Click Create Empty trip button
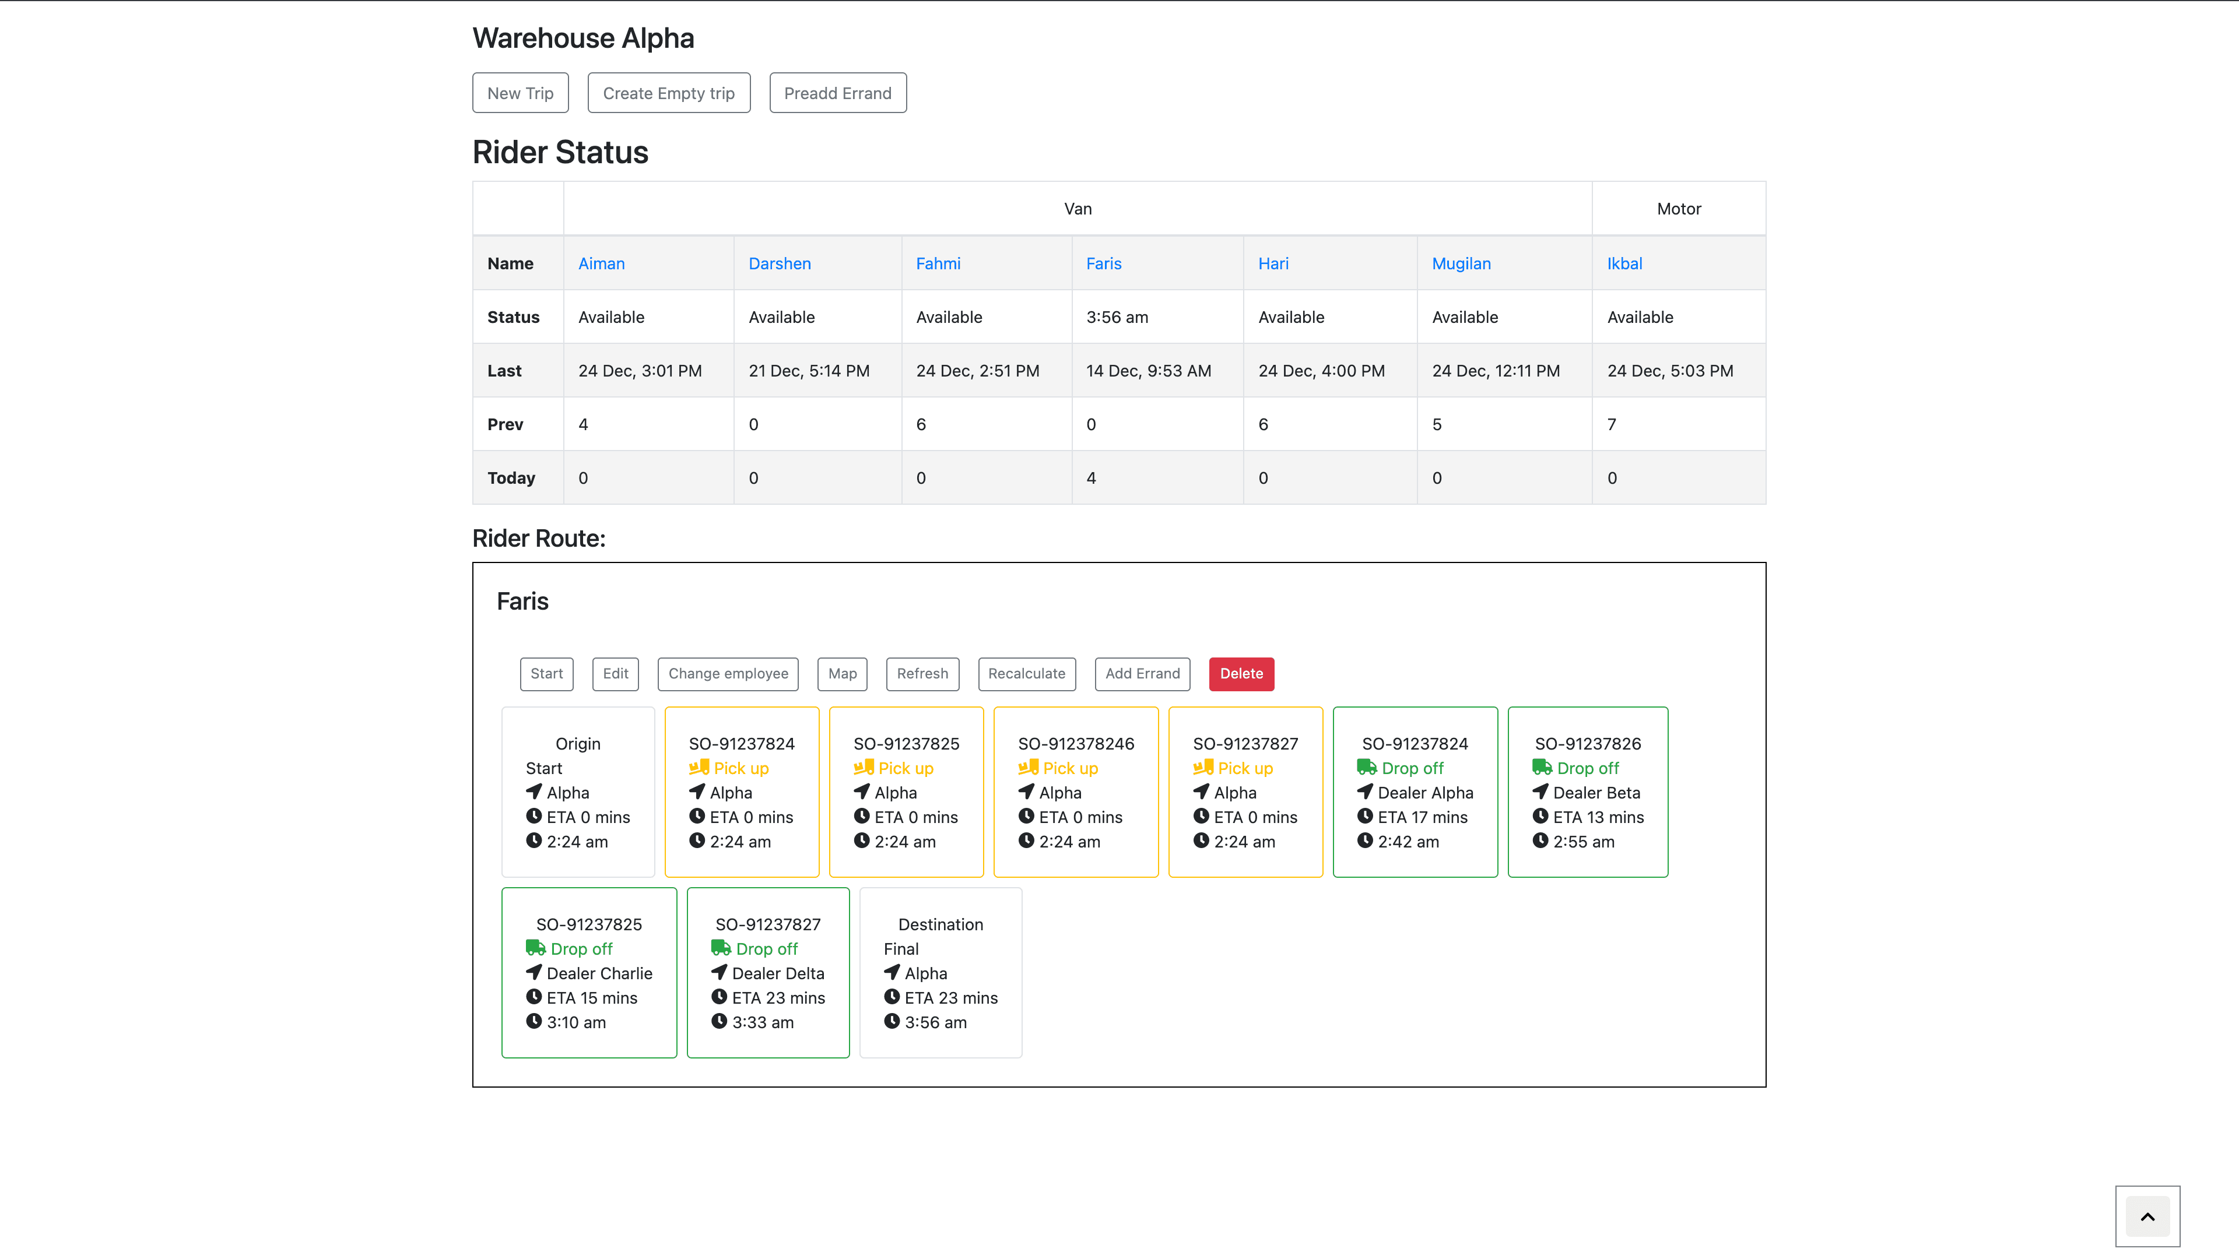Screen dimensions: 2239x1259 668,93
